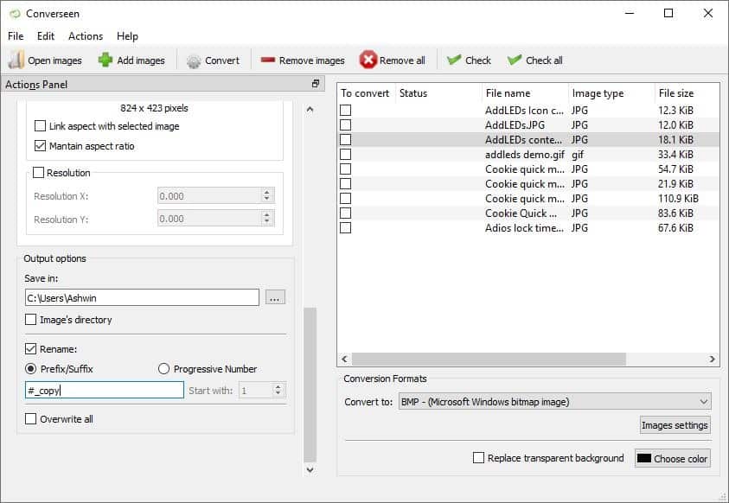Click the black Choose color swatch
Screen dimensions: 729x503
pyautogui.click(x=644, y=459)
